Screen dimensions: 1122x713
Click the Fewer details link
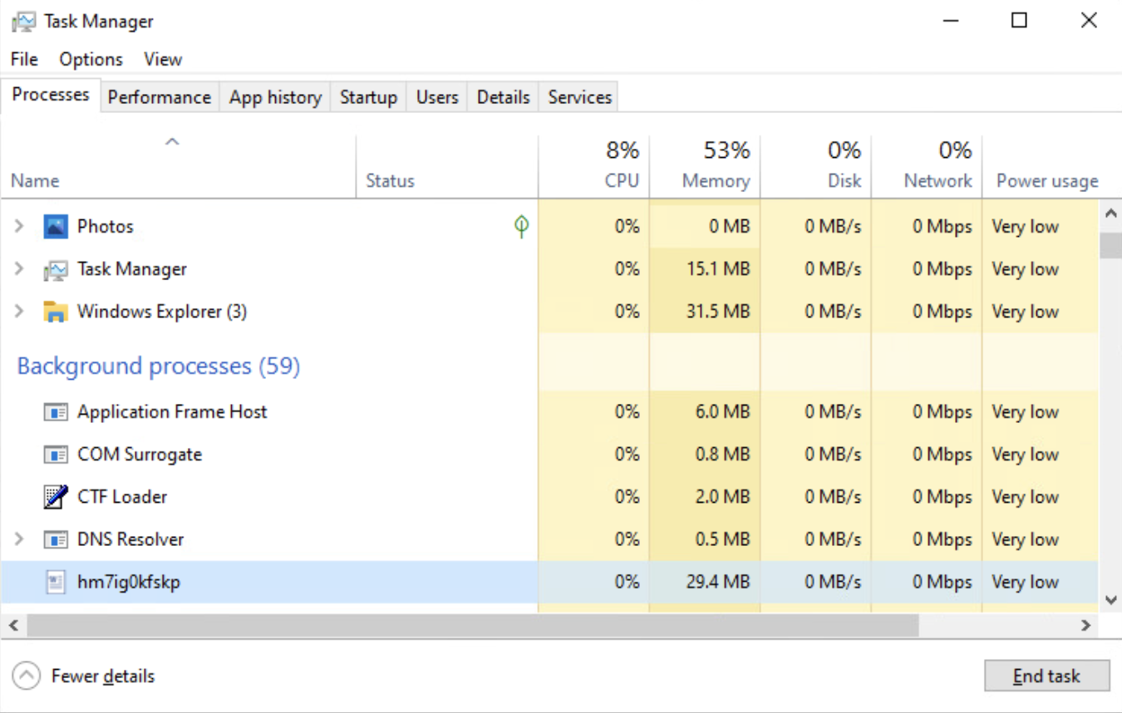tap(103, 676)
